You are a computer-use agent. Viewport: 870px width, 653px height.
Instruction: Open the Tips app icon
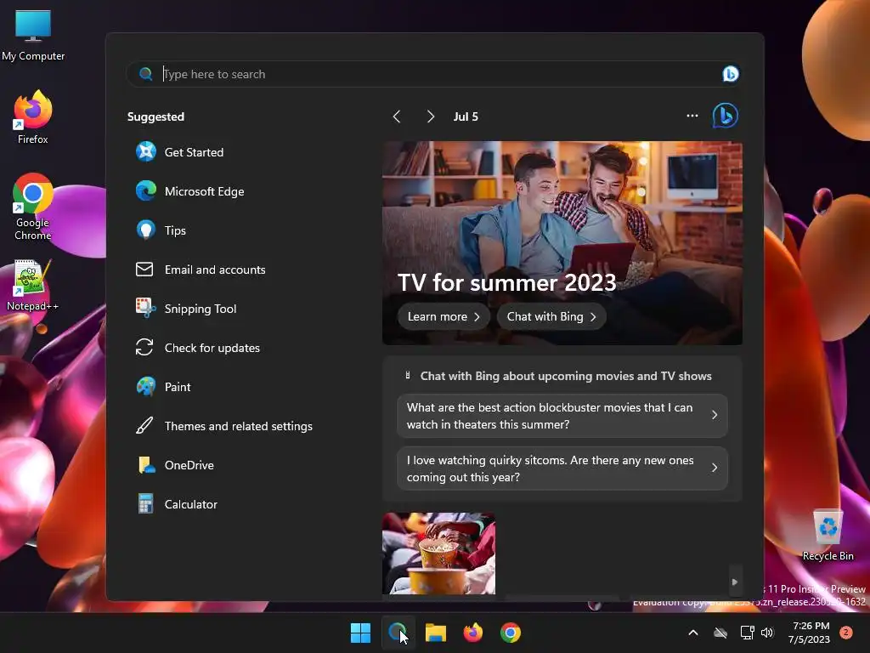tap(146, 230)
